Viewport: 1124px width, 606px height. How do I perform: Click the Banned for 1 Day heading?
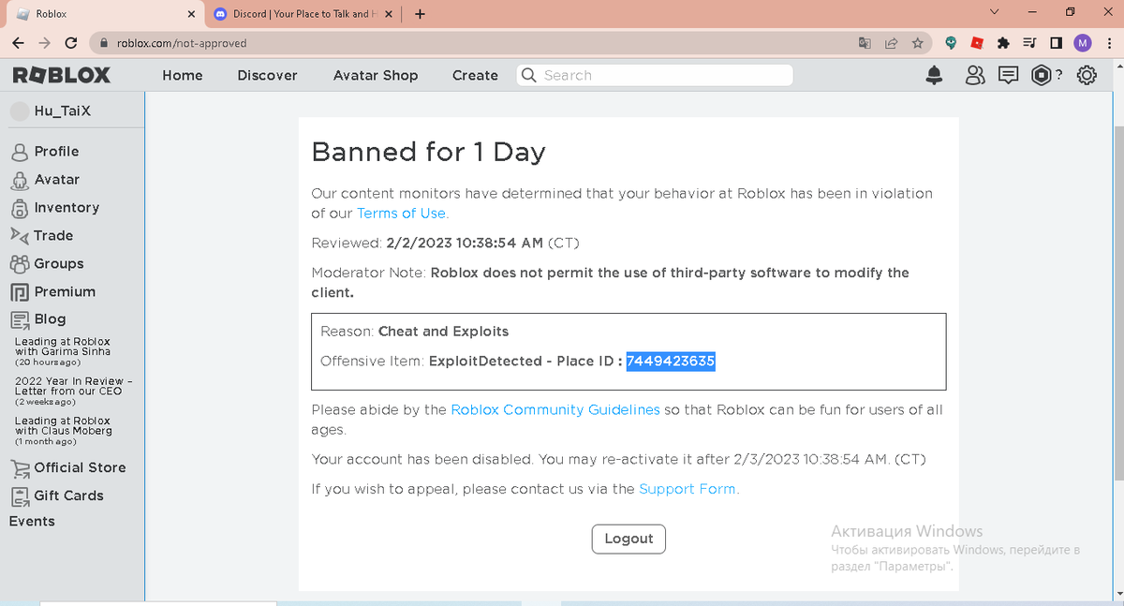(x=428, y=152)
